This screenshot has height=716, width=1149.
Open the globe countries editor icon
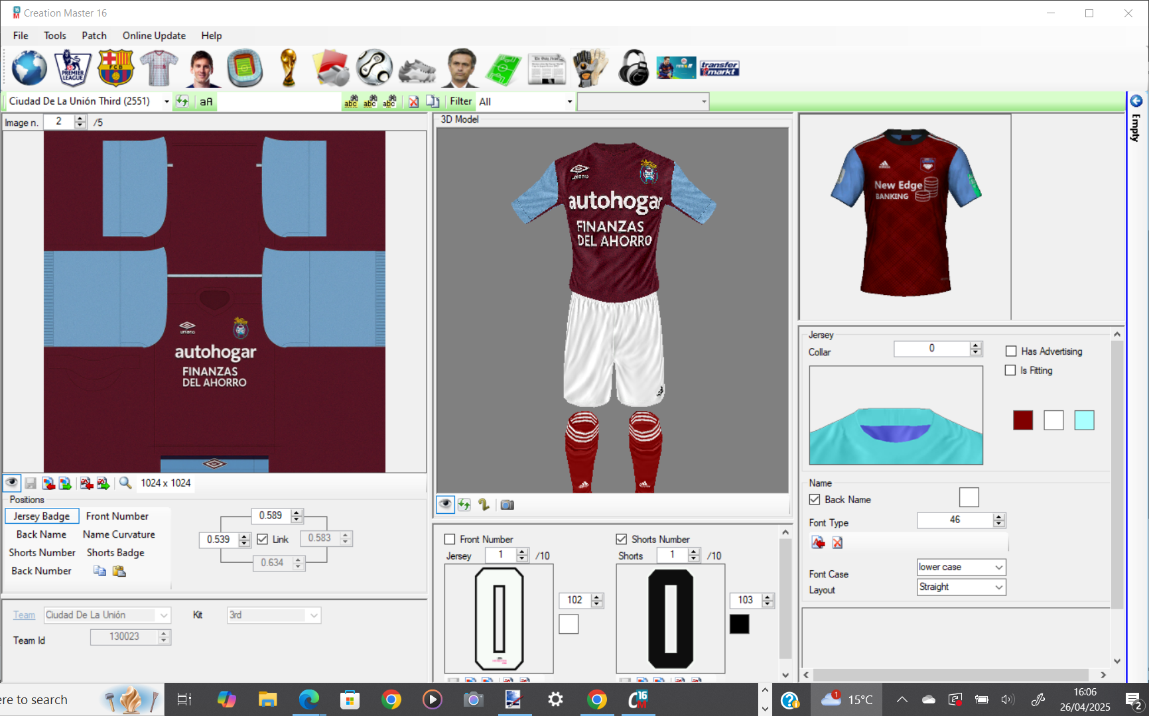point(30,68)
